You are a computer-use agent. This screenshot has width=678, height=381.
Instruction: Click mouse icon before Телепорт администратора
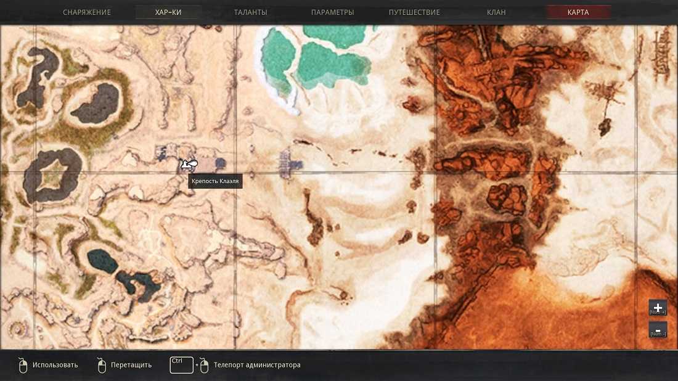(x=204, y=366)
